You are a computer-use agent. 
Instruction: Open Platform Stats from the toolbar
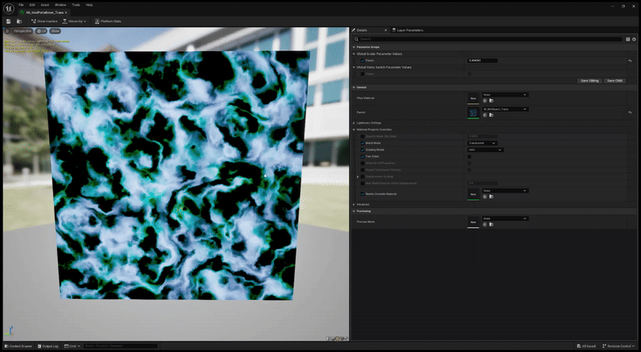click(108, 22)
